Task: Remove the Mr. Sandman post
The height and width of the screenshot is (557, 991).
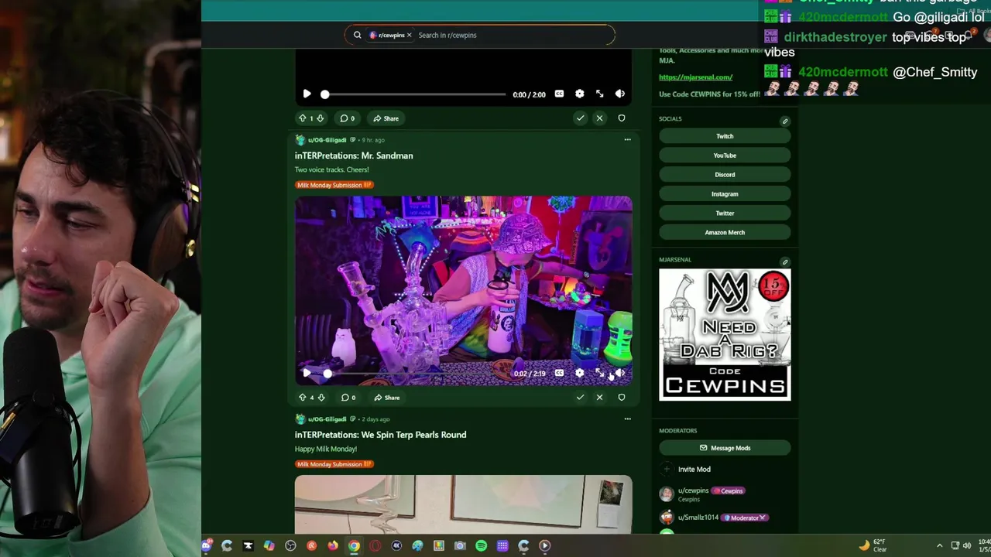Action: [599, 398]
